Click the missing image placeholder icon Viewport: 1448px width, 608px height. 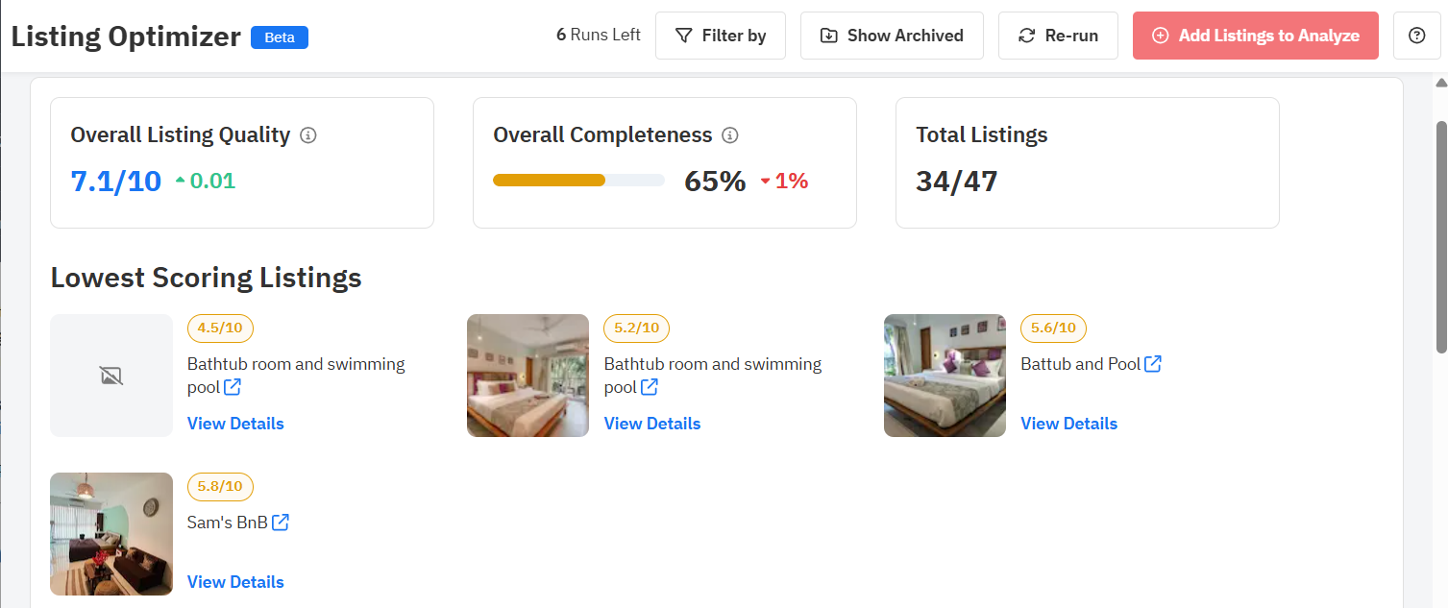click(111, 376)
